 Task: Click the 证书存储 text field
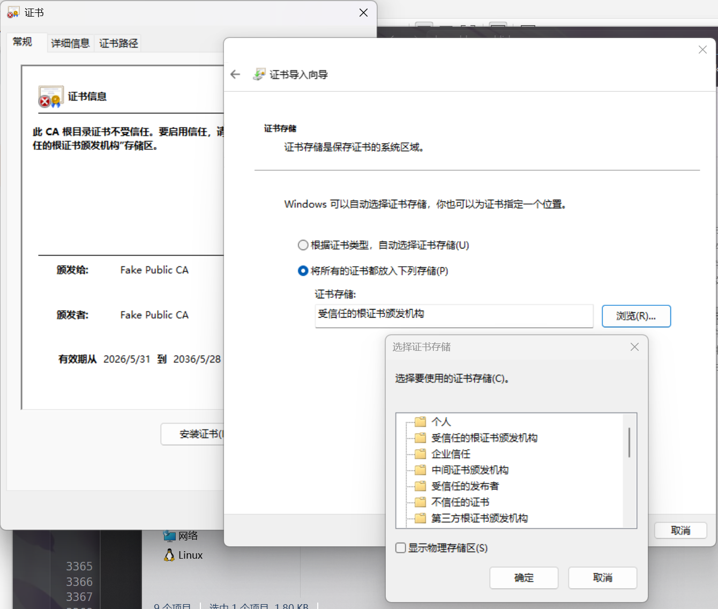[454, 315]
